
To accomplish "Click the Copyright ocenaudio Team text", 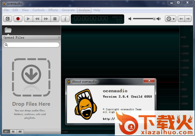I will point(122,109).
